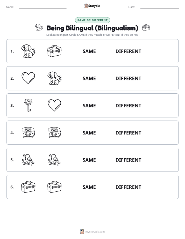The image size is (185, 239).
Task: Choose SAME for question 4
Action: click(x=89, y=133)
